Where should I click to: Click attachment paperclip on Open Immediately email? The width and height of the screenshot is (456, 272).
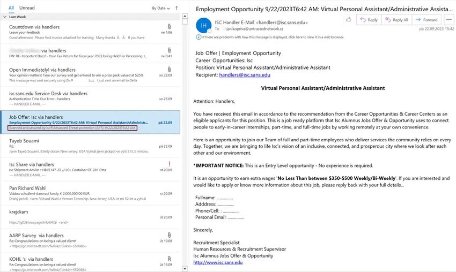169,70
